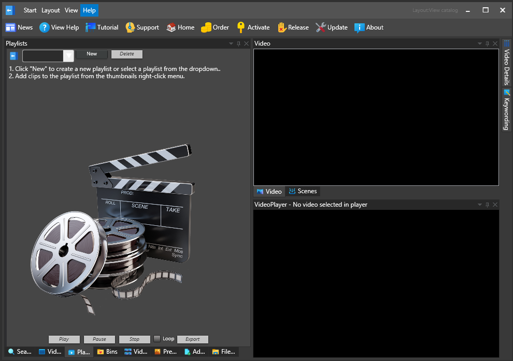Click the Video preview area

376,118
